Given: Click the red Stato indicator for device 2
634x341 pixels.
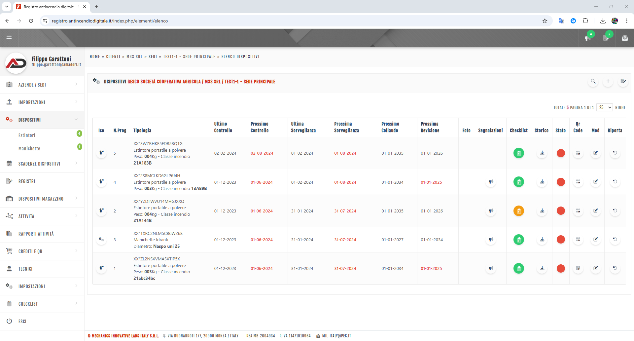Looking at the screenshot, I should 561,210.
